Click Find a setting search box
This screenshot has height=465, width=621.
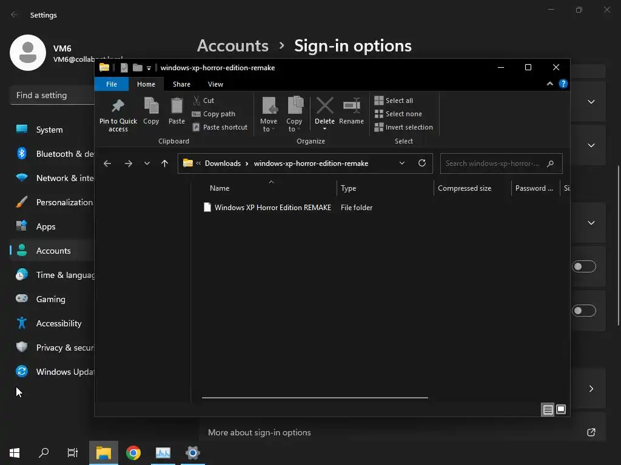52,95
